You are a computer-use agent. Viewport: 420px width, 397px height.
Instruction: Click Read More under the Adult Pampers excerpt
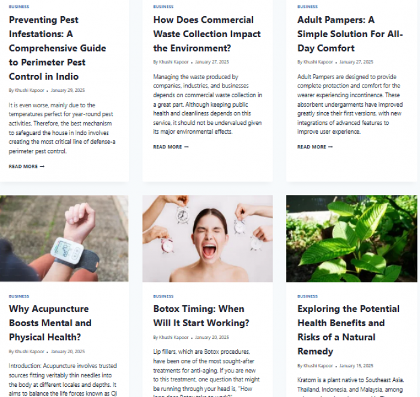(x=315, y=147)
